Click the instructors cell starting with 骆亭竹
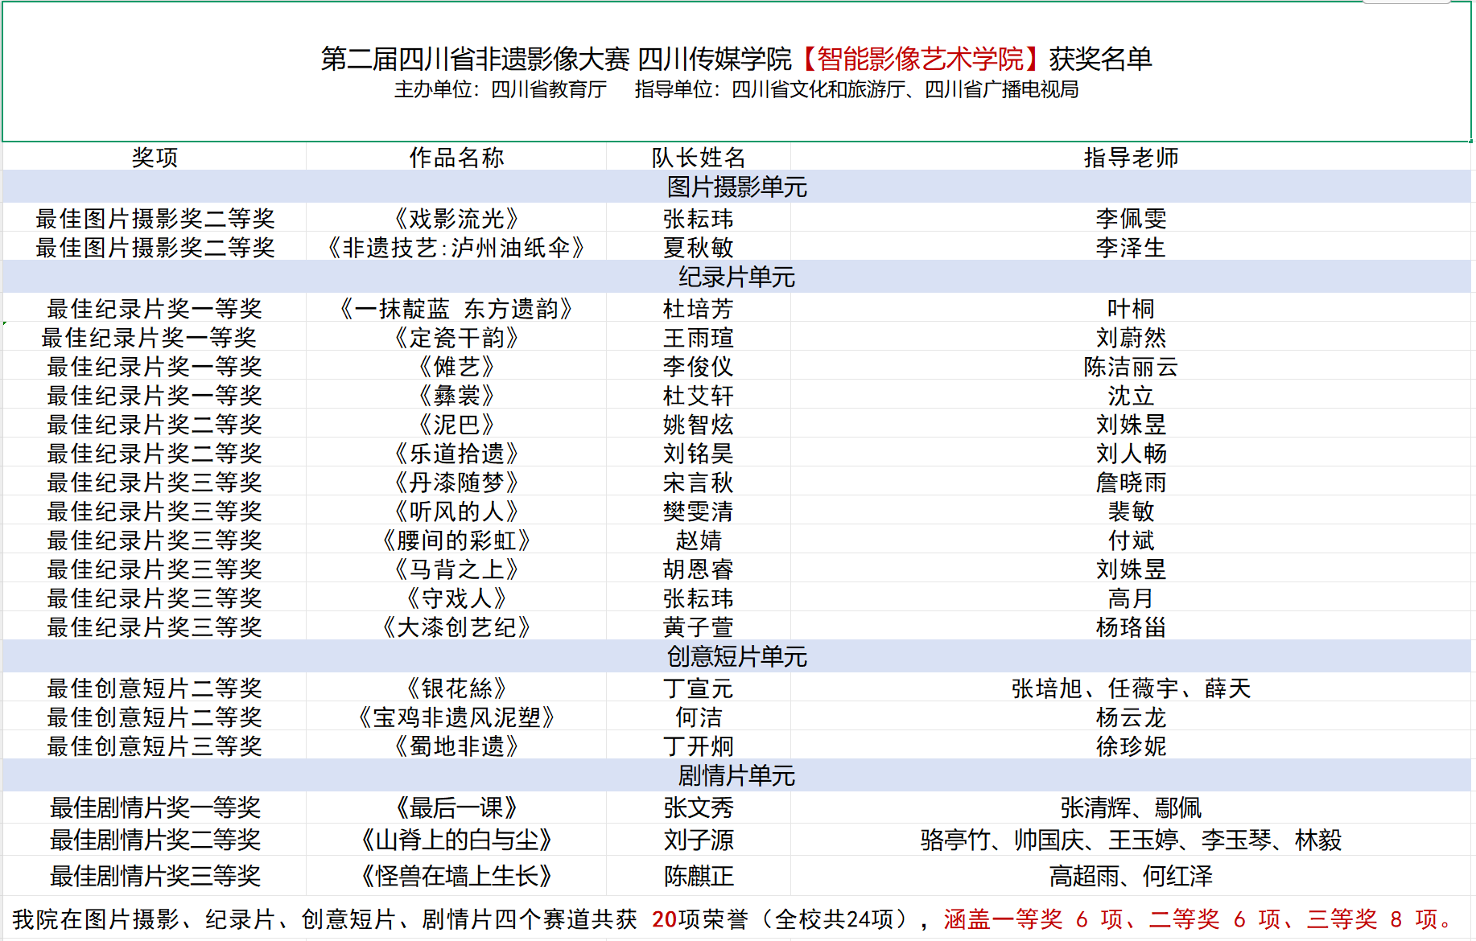The height and width of the screenshot is (941, 1476). (1131, 840)
